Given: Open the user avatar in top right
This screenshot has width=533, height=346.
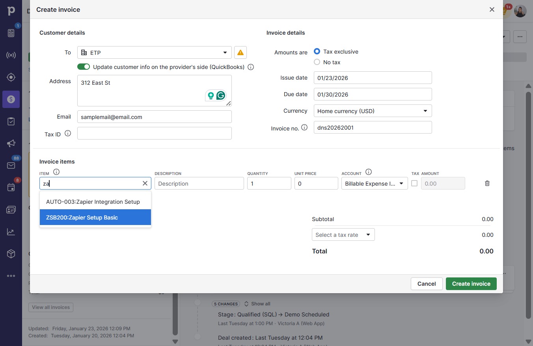Looking at the screenshot, I should [x=520, y=11].
